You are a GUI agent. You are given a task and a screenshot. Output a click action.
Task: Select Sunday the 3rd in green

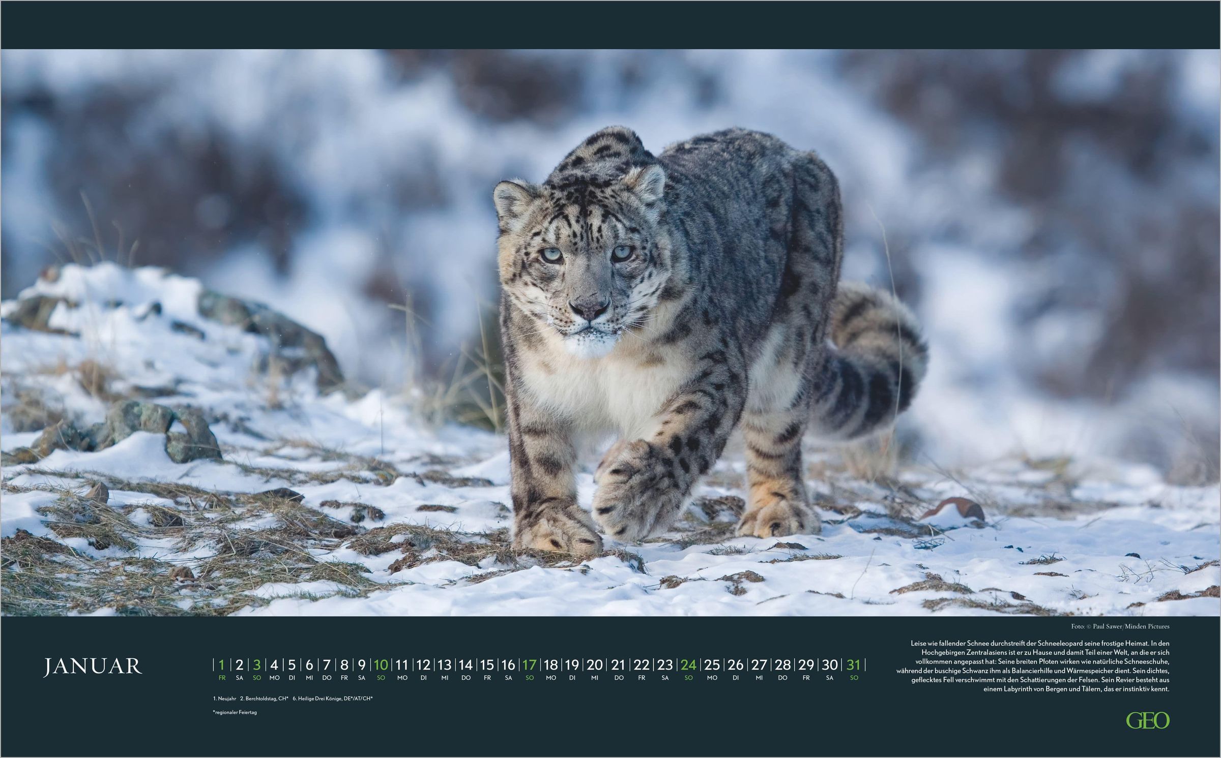257,665
